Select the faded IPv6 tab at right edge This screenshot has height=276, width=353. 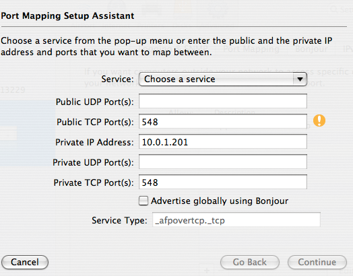tap(348, 49)
